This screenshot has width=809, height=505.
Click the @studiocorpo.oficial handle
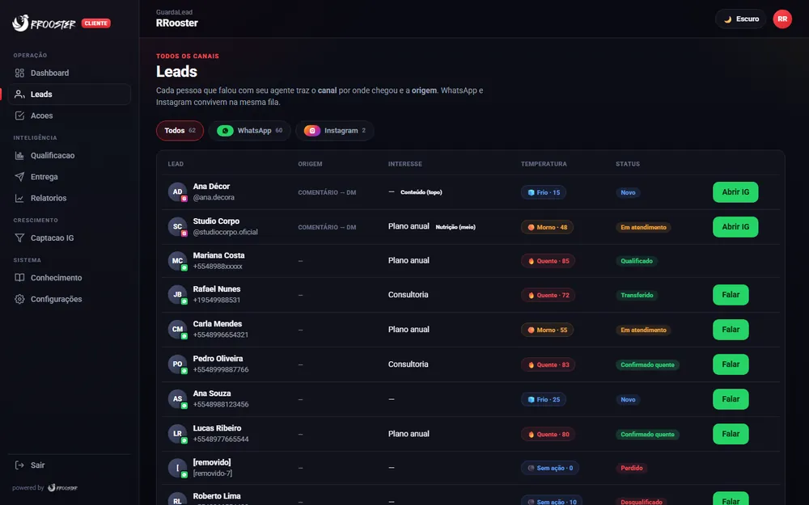pyautogui.click(x=226, y=232)
